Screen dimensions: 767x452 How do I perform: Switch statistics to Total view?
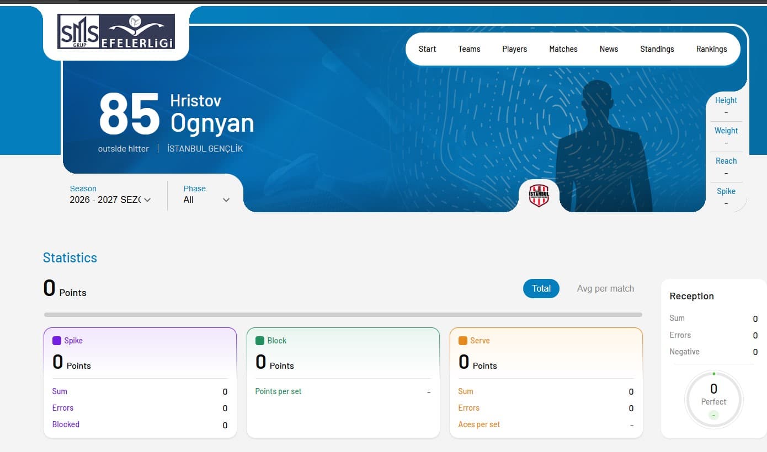pyautogui.click(x=541, y=288)
